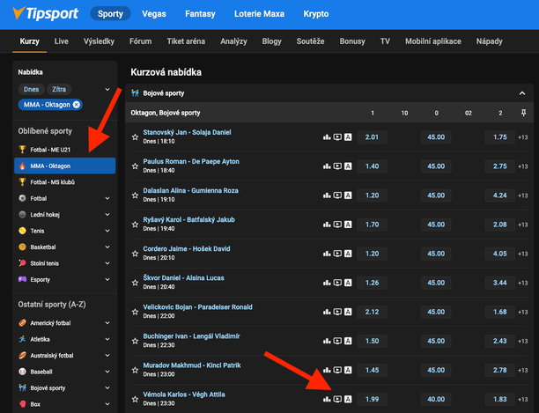Star the Škvor Daniel - Alsina Lucas match
The height and width of the screenshot is (413, 539).
pyautogui.click(x=135, y=283)
